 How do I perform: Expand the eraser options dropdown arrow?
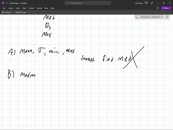(29, 12)
